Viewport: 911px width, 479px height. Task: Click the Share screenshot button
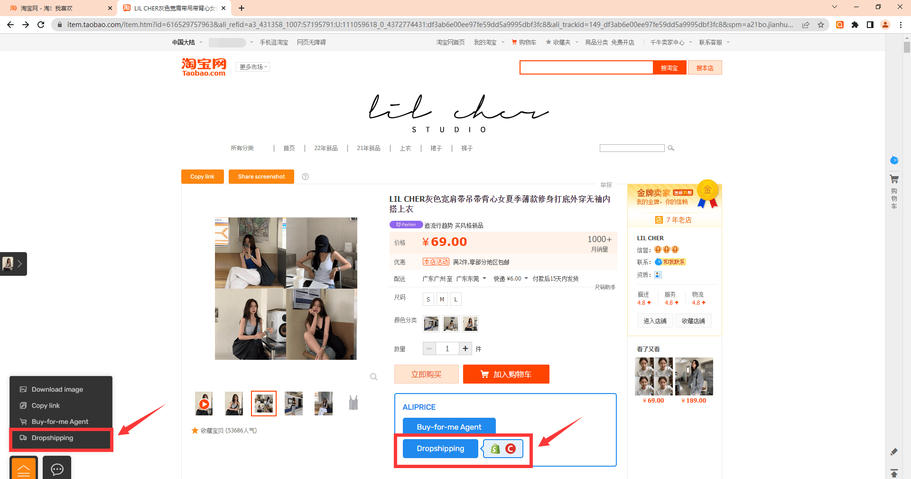click(261, 177)
